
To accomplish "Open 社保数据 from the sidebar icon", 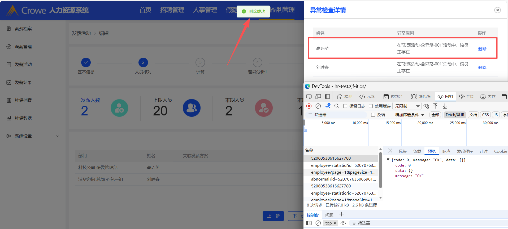I will [9, 118].
